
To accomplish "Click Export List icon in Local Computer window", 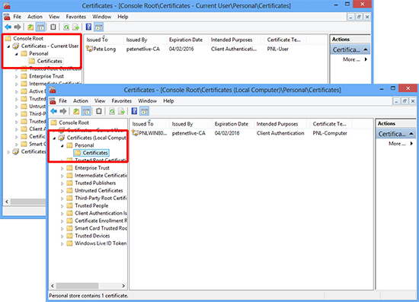I will tap(121, 111).
